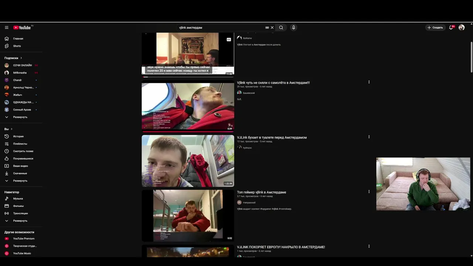
Task: Open video title 'VJLINK ПОКОРЯЕТ ЕВРОПУ! НАКРЫЛО В АМСТЕРДАМЕ!'
Action: pyautogui.click(x=281, y=247)
